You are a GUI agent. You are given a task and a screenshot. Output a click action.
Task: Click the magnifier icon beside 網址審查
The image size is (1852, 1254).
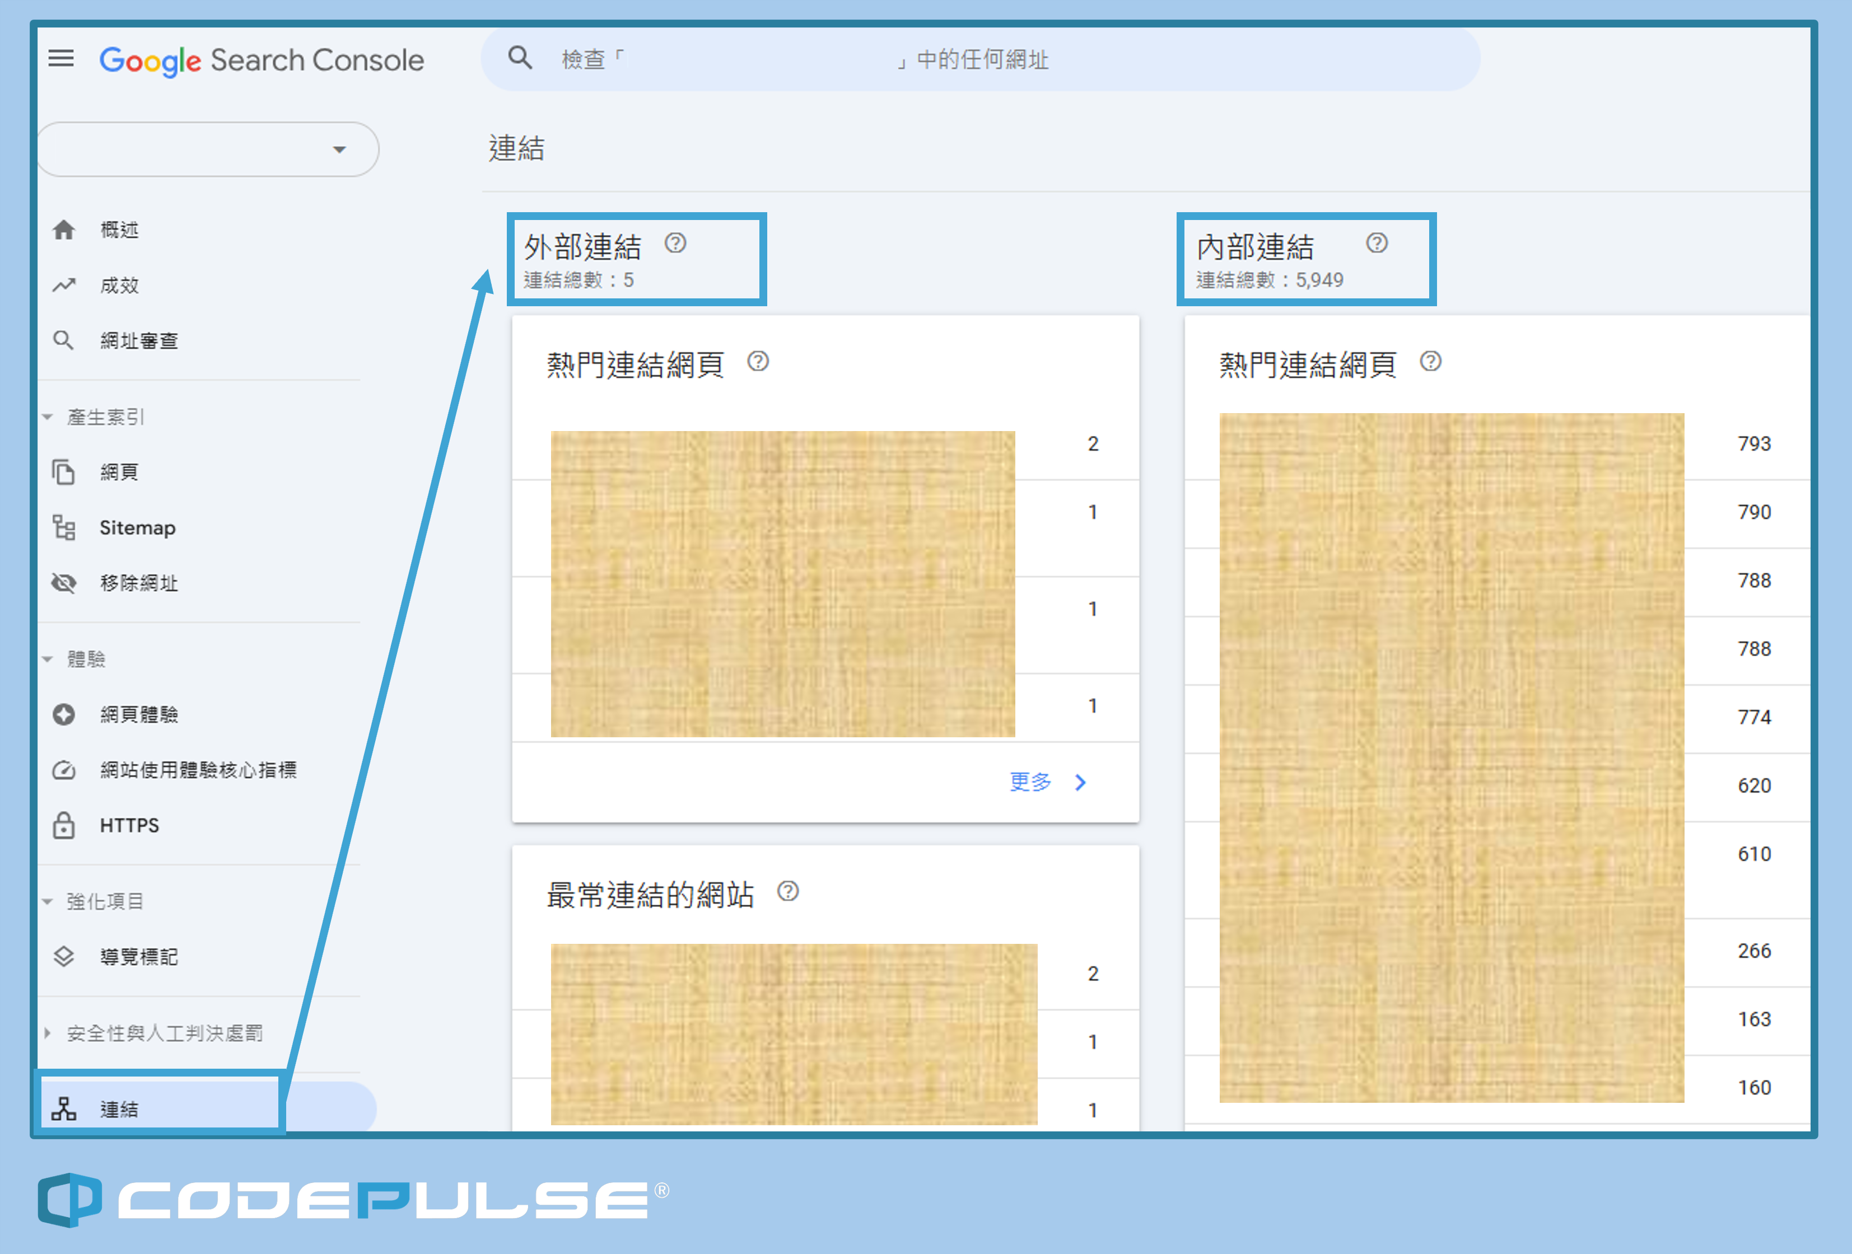point(64,341)
